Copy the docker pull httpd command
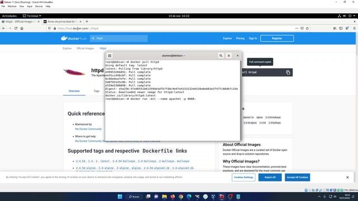 coord(288,73)
